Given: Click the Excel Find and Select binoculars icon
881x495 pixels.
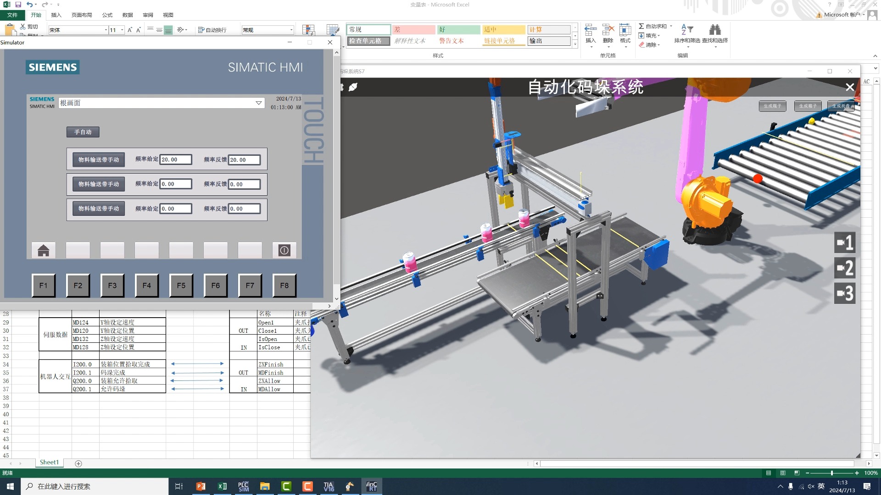Looking at the screenshot, I should click(x=714, y=30).
